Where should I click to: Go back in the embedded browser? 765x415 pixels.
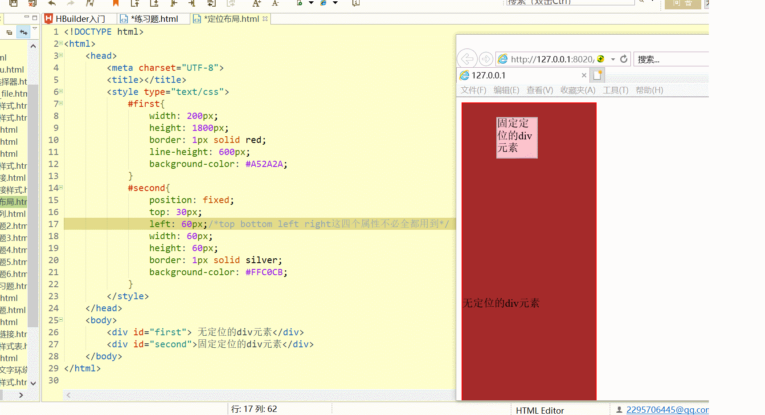pos(467,58)
